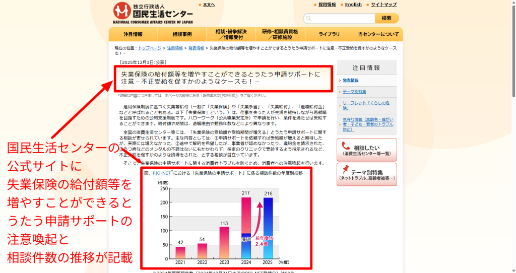This screenshot has height=273, width=516.
Task: Open 発表情報 in the sidebar
Action: point(351,80)
